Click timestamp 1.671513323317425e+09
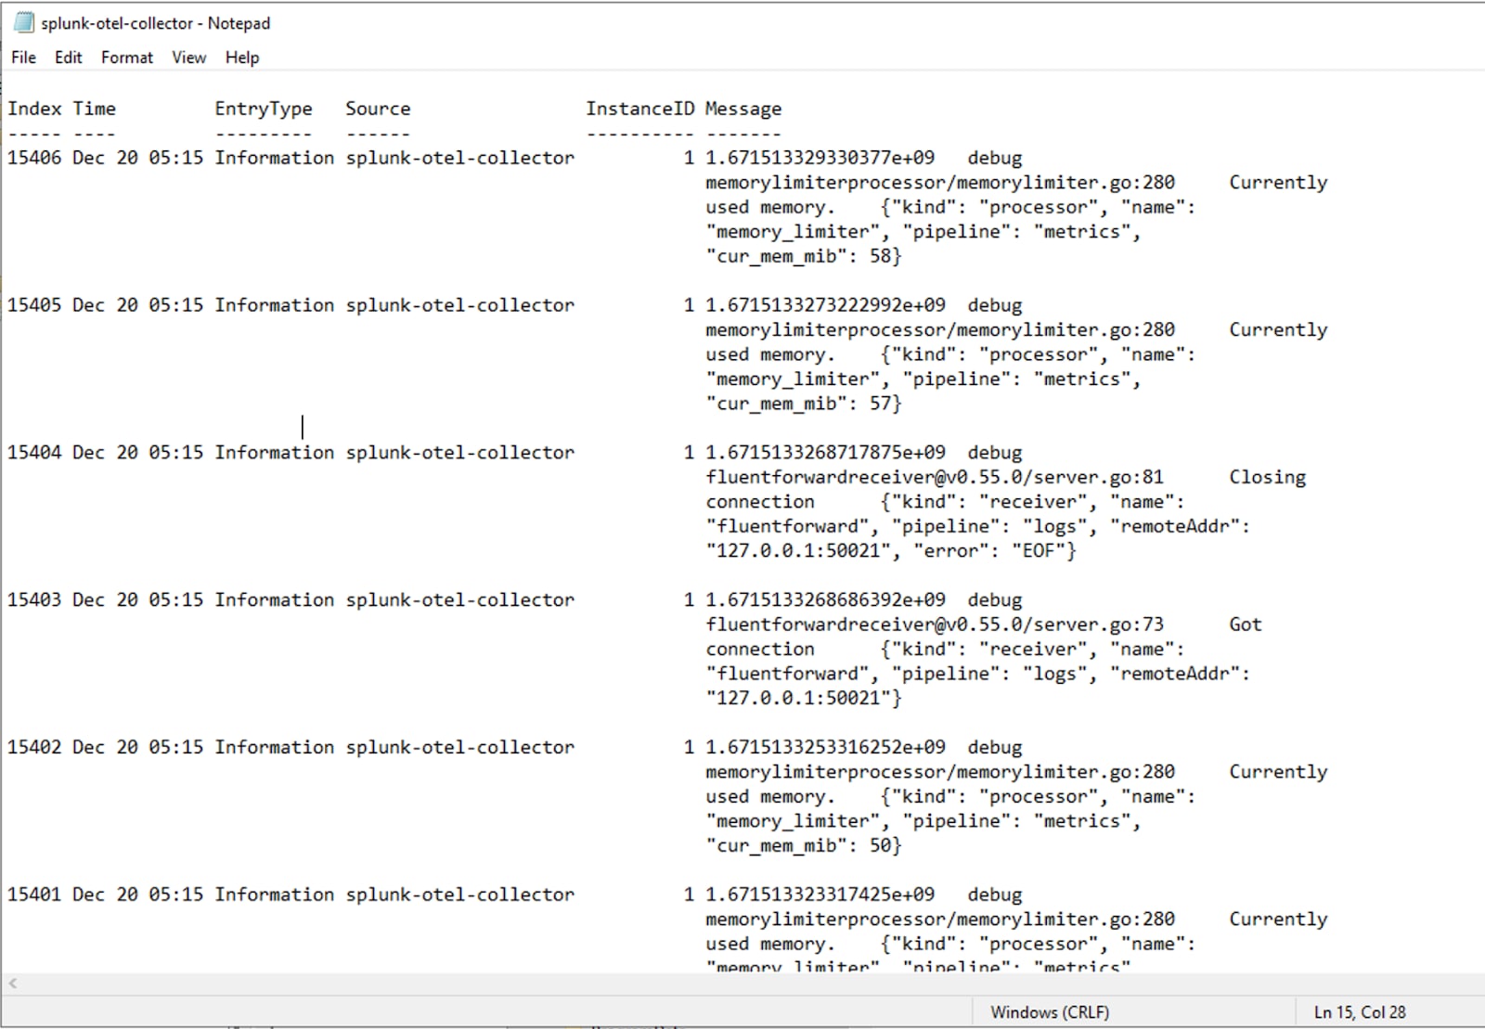This screenshot has height=1029, width=1485. pyautogui.click(x=820, y=895)
